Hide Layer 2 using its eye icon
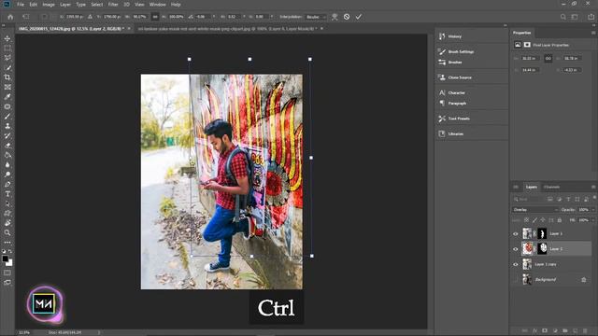The height and width of the screenshot is (336, 598). click(x=516, y=249)
